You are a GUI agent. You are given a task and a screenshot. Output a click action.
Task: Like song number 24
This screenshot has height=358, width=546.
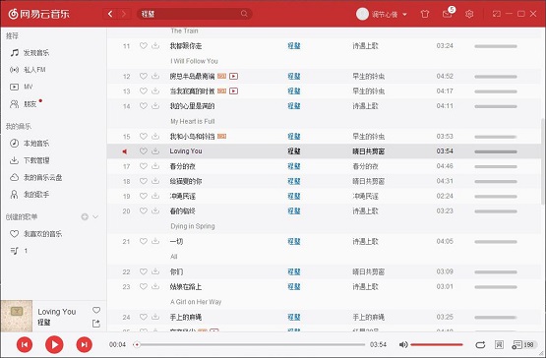click(x=143, y=317)
